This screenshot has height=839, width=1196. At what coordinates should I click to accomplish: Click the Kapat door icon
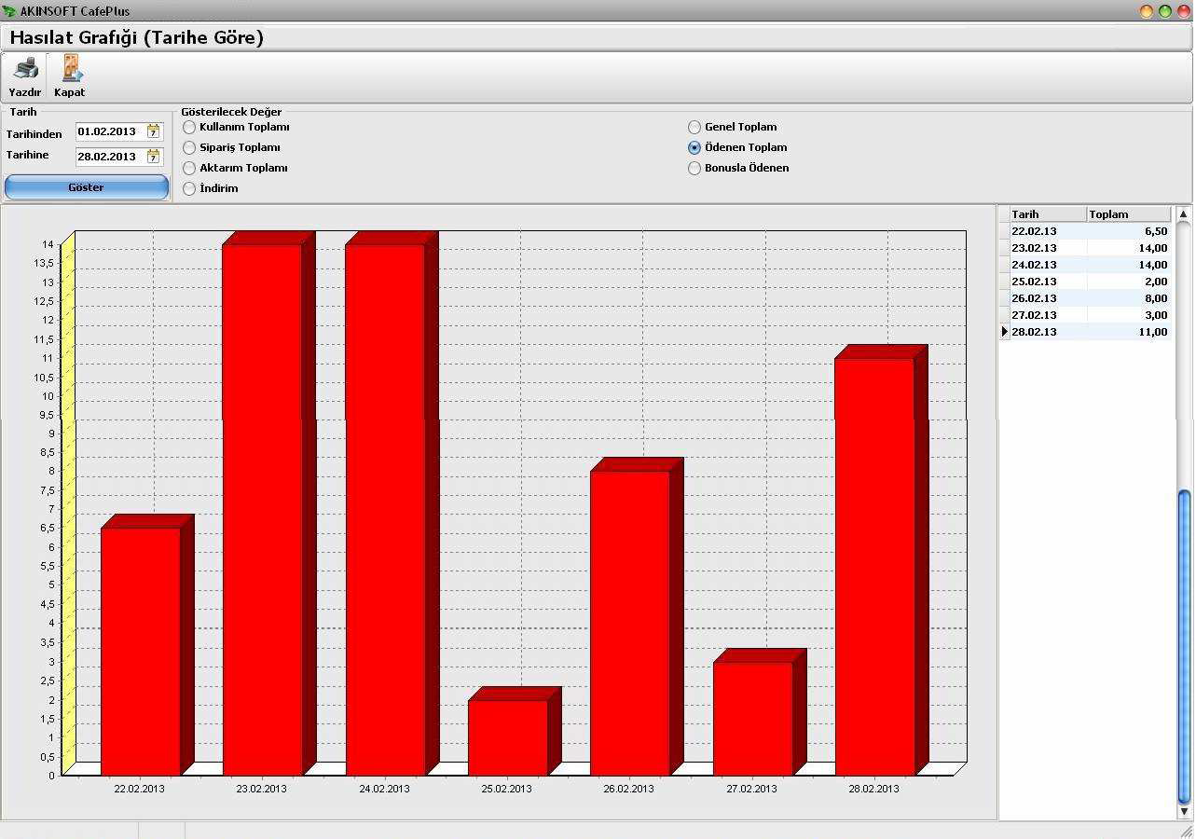[x=71, y=68]
